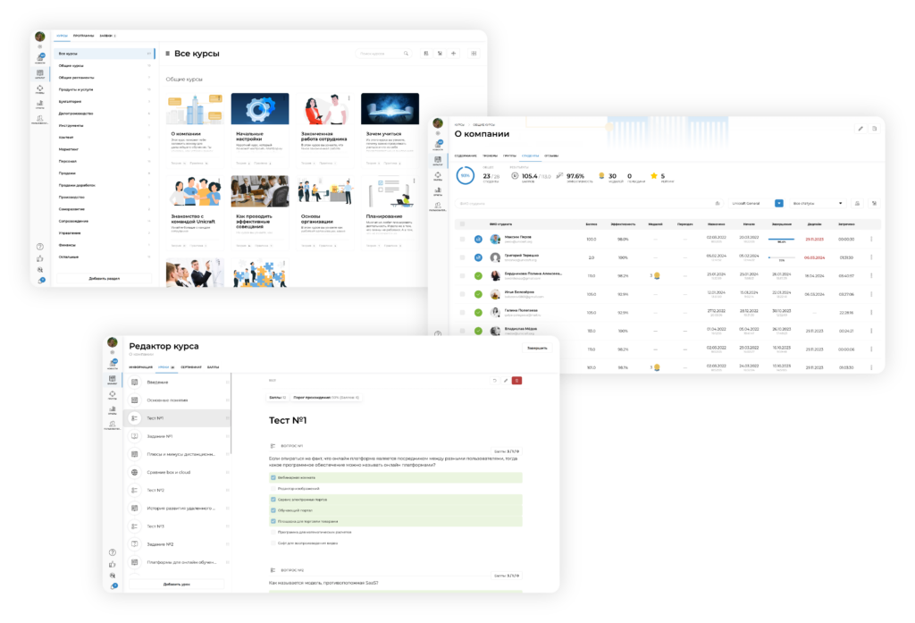Viewport: 915px width, 623px height.
Task: Open the Все статусы dropdown
Action: coord(818,203)
